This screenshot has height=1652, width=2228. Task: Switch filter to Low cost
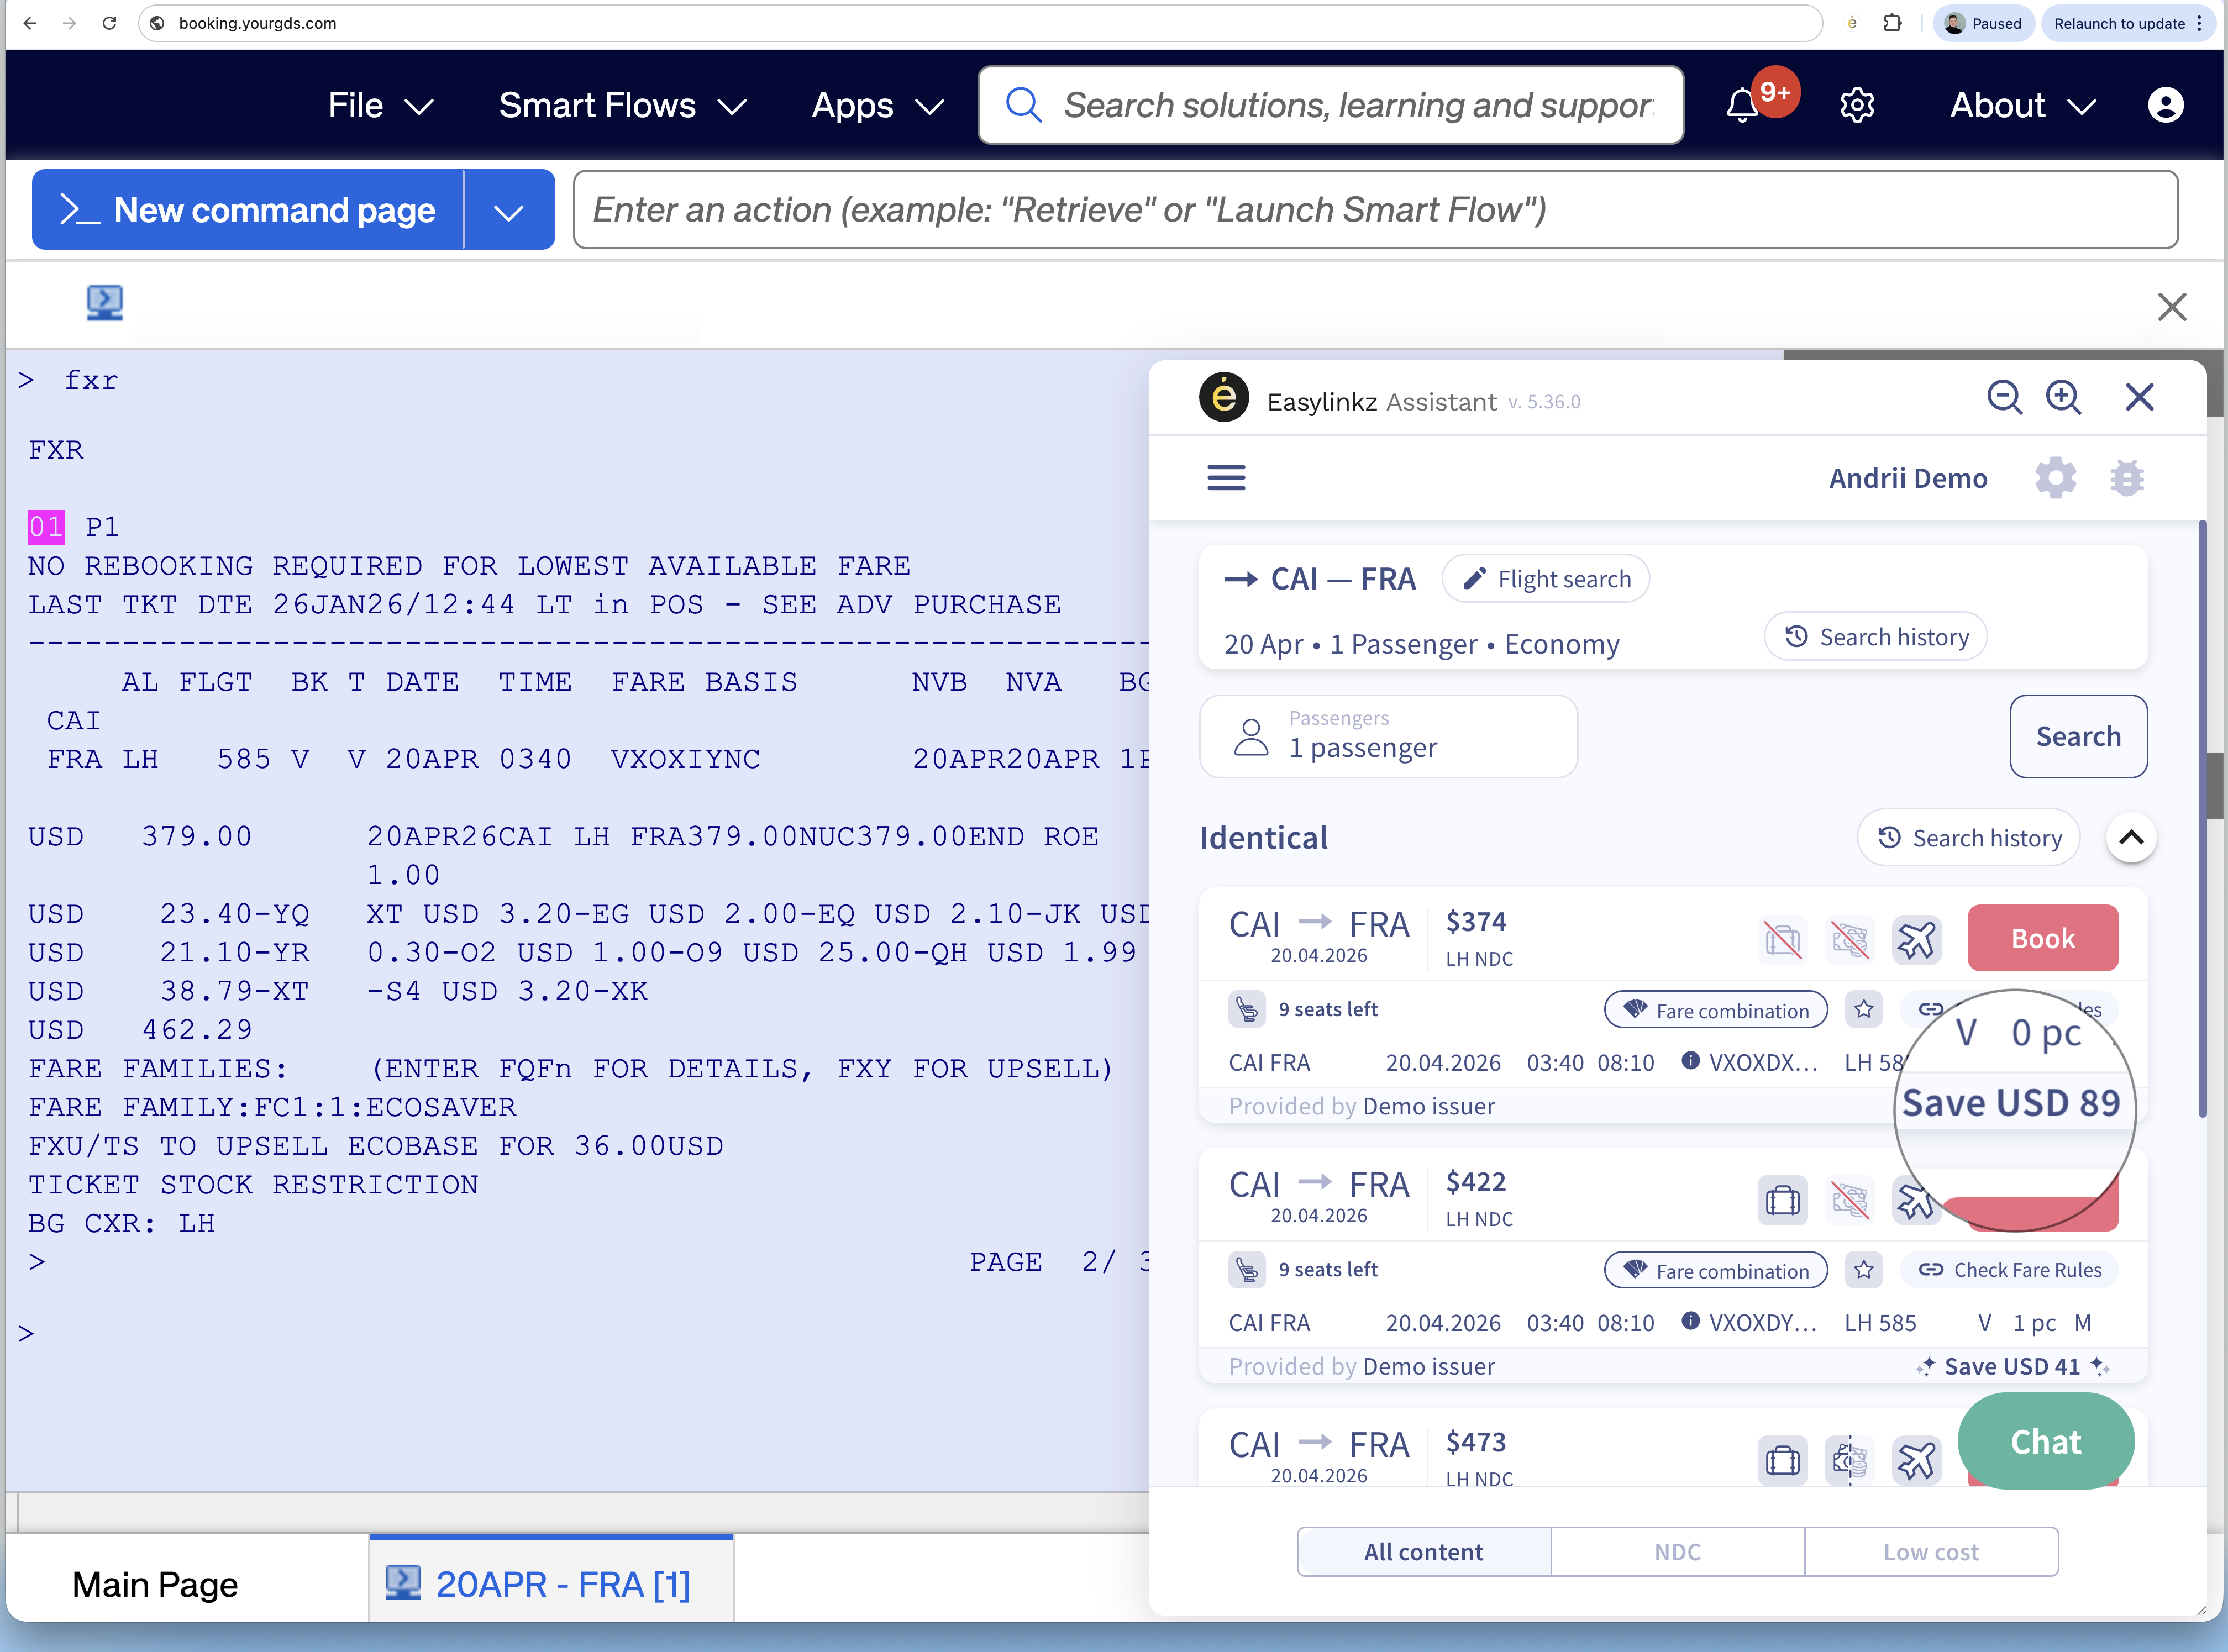1930,1551
